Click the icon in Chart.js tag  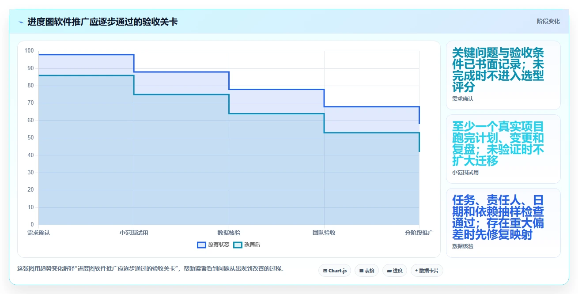[325, 271]
